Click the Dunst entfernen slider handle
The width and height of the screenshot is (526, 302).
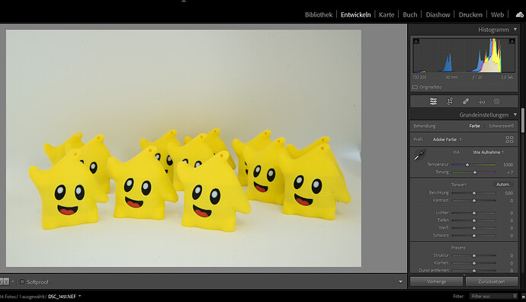474,271
